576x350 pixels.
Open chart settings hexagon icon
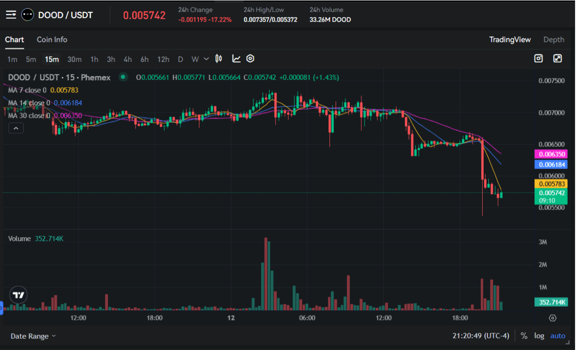pyautogui.click(x=250, y=59)
